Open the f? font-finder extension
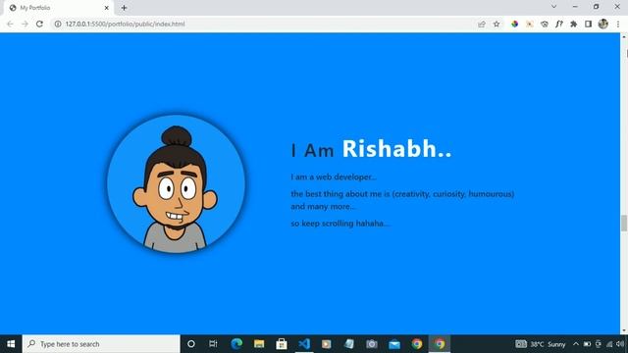 tap(559, 24)
